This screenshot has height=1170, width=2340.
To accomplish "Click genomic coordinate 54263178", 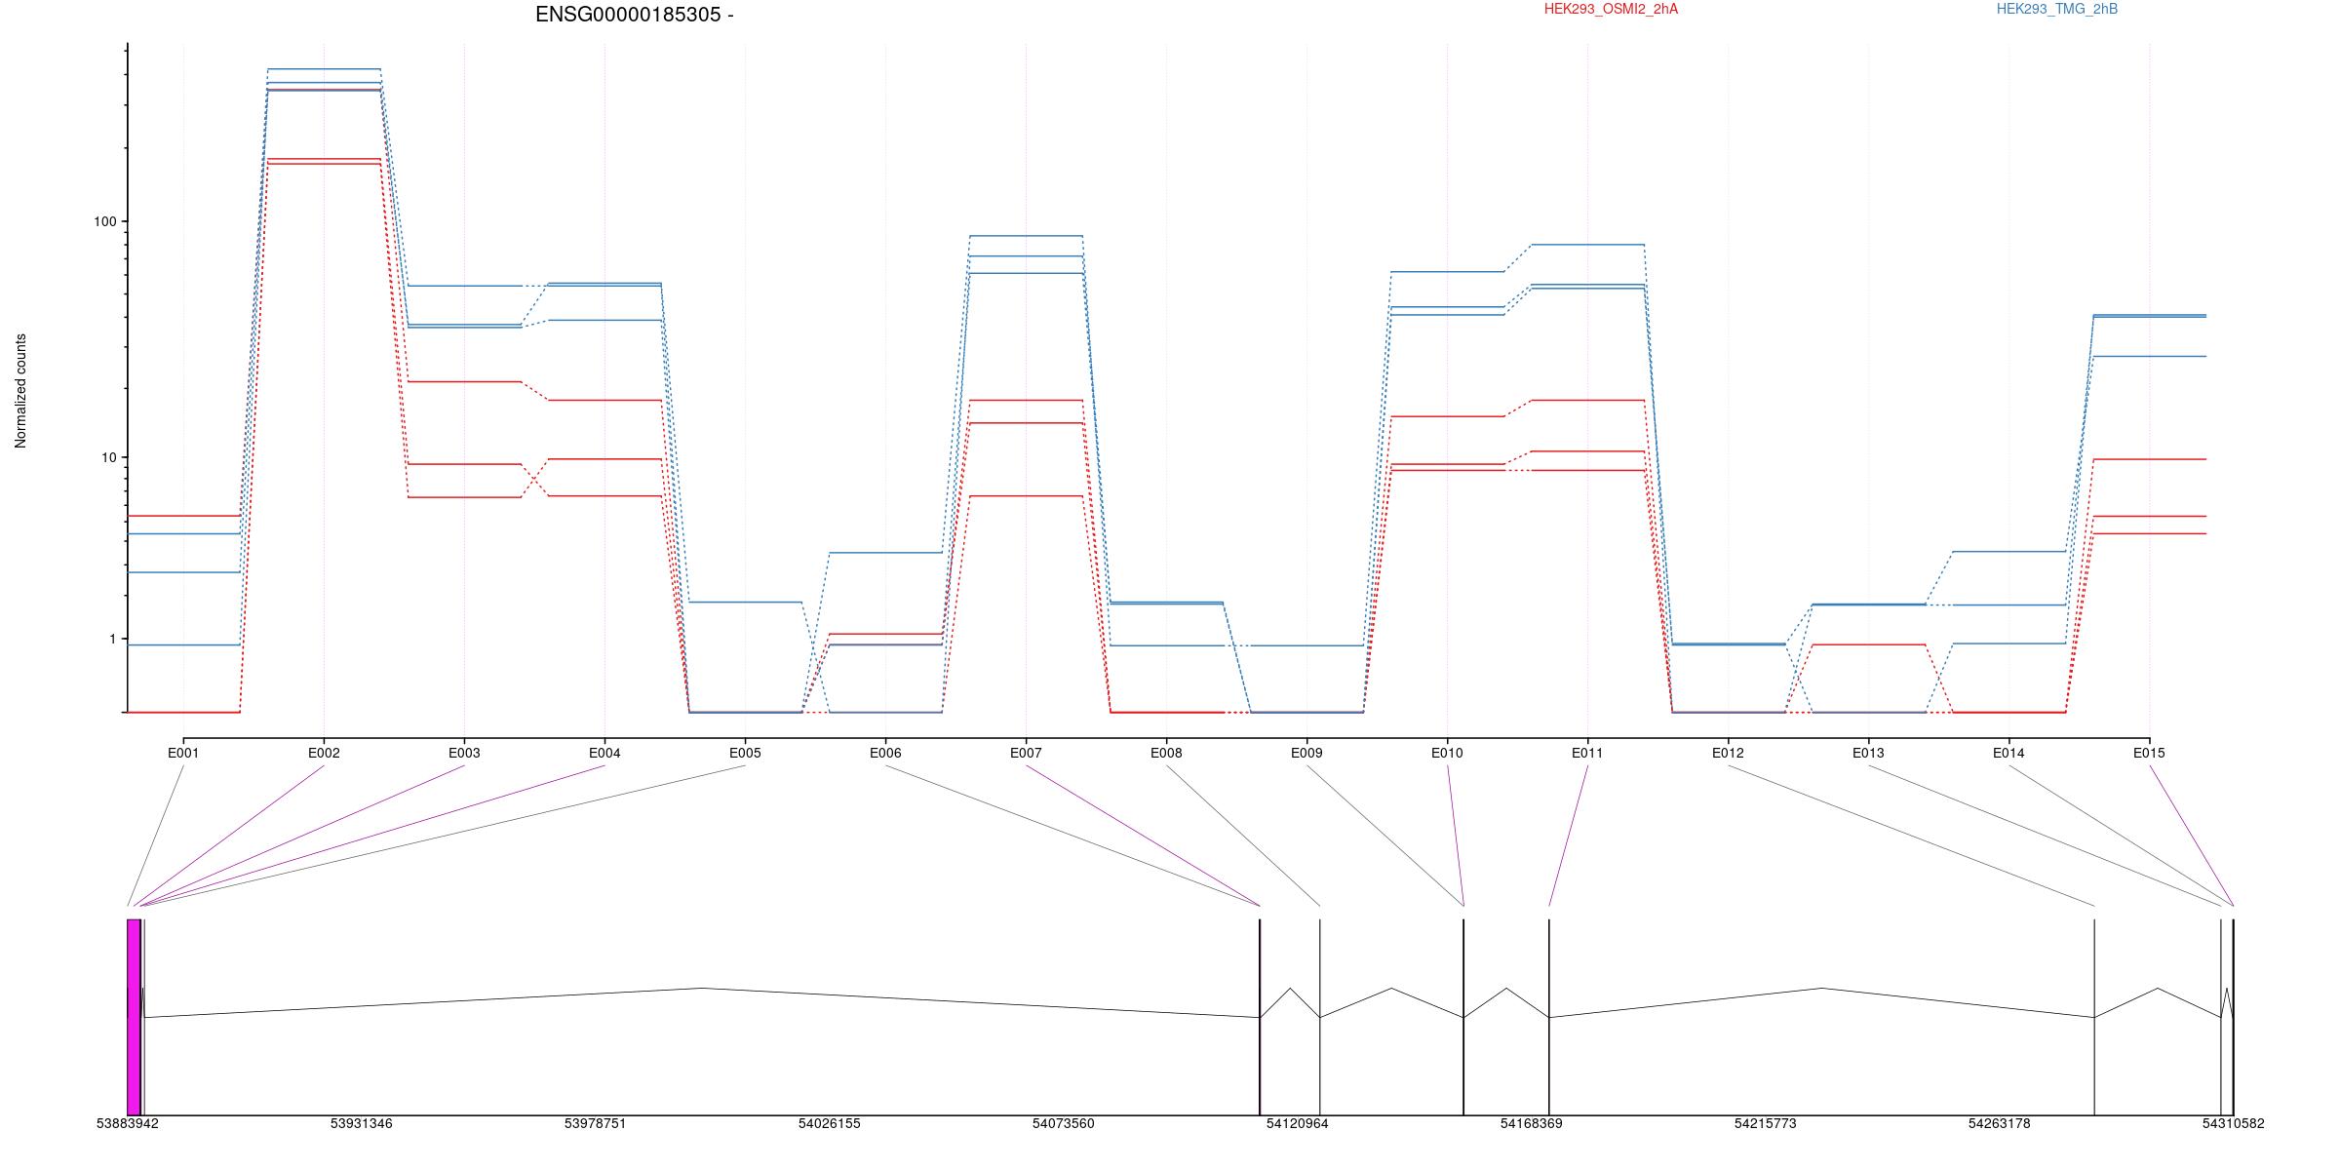I will pyautogui.click(x=2000, y=1123).
